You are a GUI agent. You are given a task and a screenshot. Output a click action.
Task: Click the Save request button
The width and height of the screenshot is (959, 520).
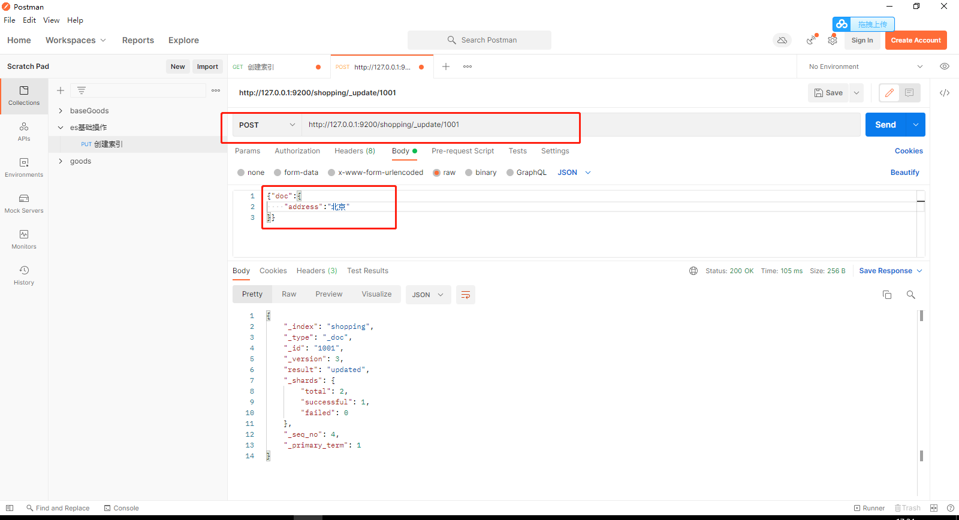point(828,93)
